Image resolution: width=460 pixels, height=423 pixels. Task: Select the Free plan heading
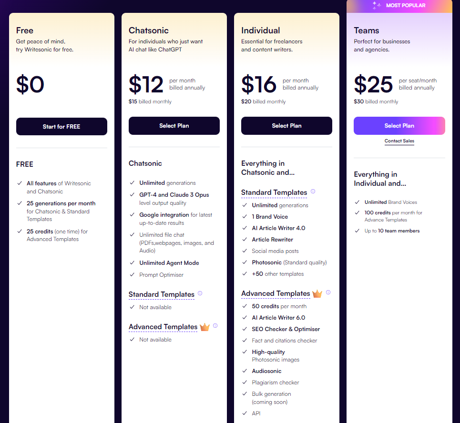click(x=25, y=30)
